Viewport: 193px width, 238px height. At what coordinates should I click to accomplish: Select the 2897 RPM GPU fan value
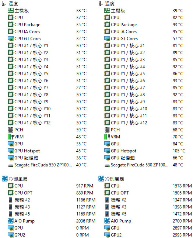pos(182,228)
